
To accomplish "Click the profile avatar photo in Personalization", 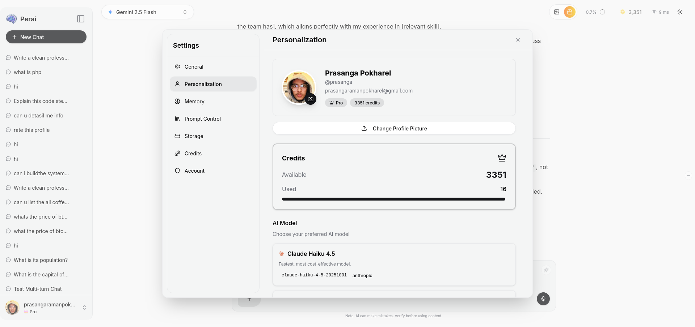I will point(299,87).
